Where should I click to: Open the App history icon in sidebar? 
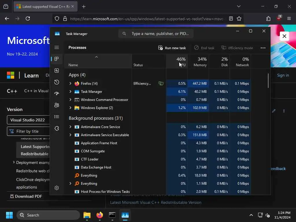(x=57, y=82)
